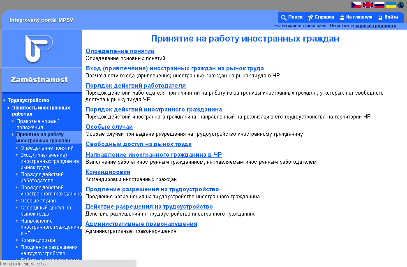Choose the Ukrainian flag language icon
This screenshot has height=267, width=407.
click(391, 5)
